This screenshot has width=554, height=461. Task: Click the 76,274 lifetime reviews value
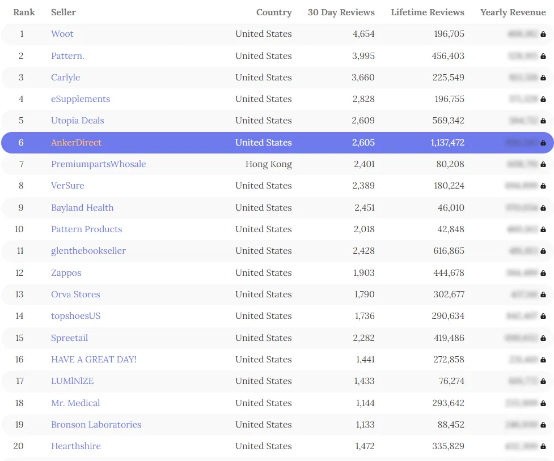point(451,381)
